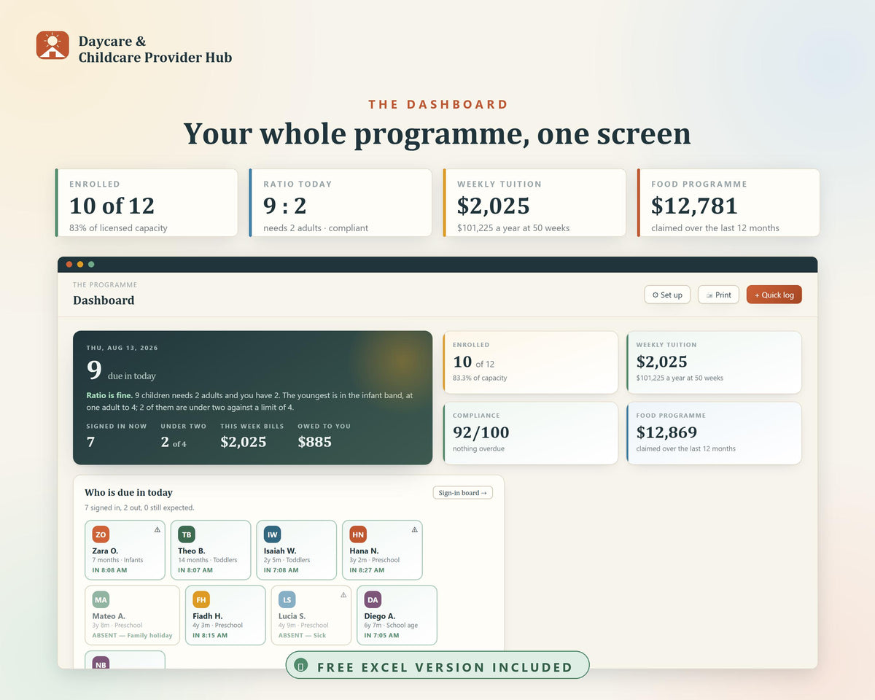Click This Week Bills $2,025 value

[243, 442]
